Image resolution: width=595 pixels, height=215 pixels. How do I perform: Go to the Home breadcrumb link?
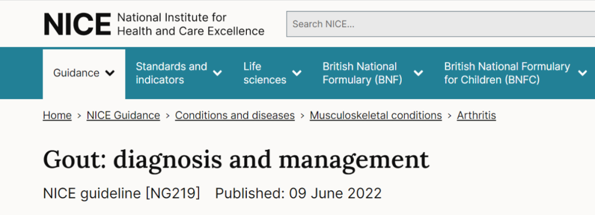[57, 115]
